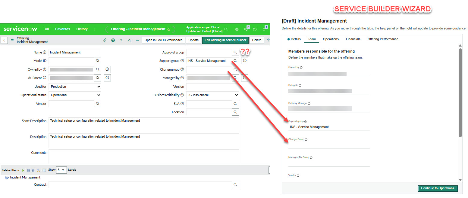Click the ServiceNow logo
The width and height of the screenshot is (468, 198).
[x=20, y=29]
